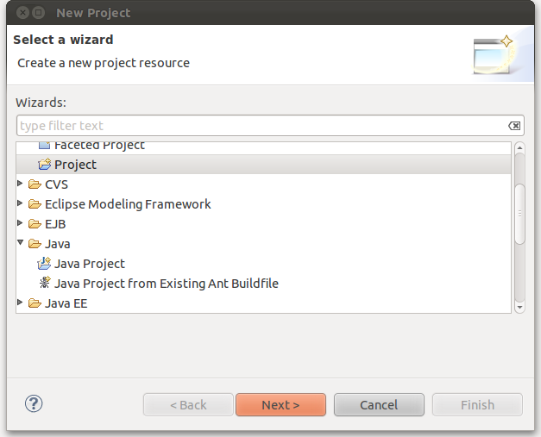Click the Faceted Project icon

44,146
